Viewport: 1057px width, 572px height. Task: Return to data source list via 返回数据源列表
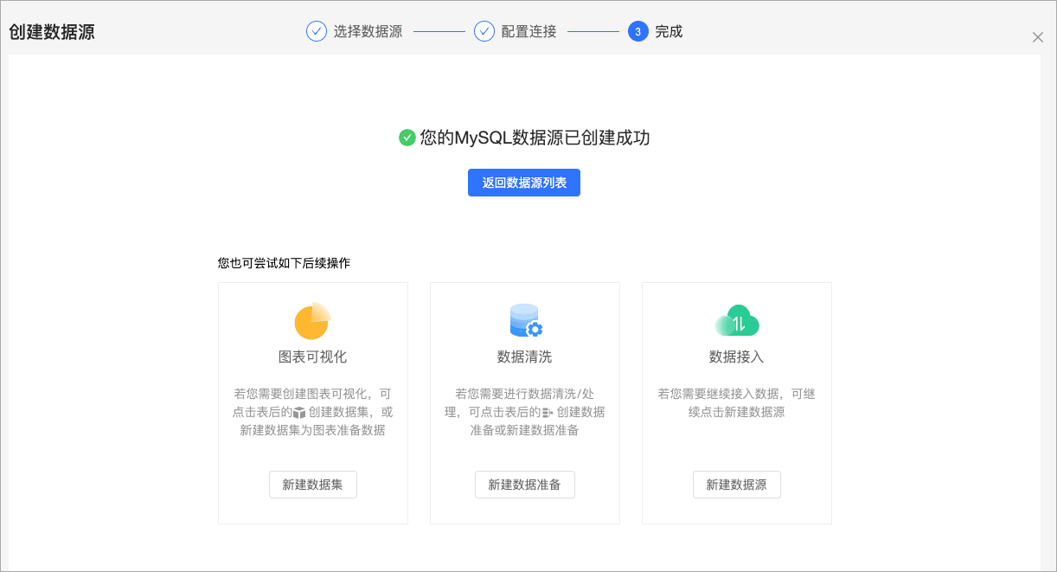tap(524, 183)
